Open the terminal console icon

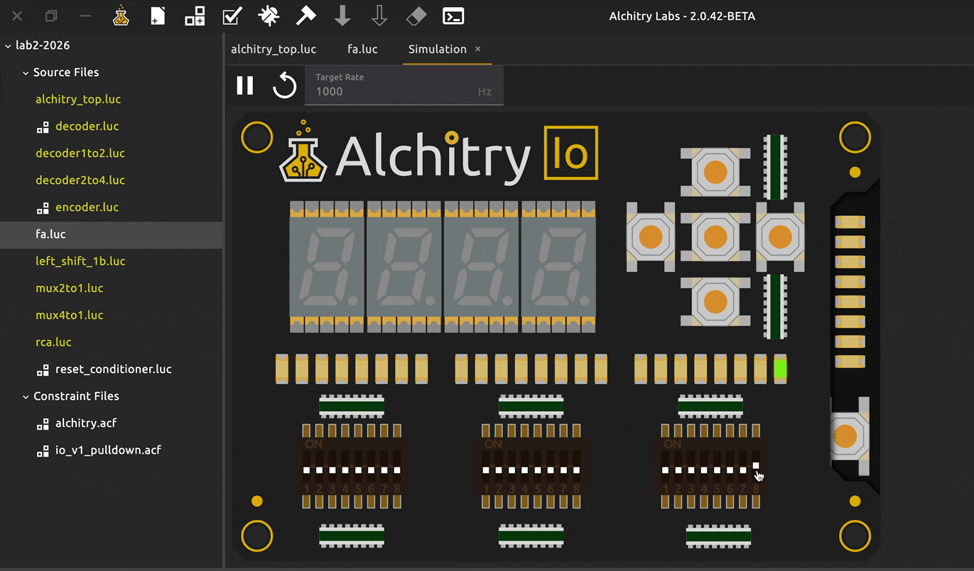pos(453,16)
